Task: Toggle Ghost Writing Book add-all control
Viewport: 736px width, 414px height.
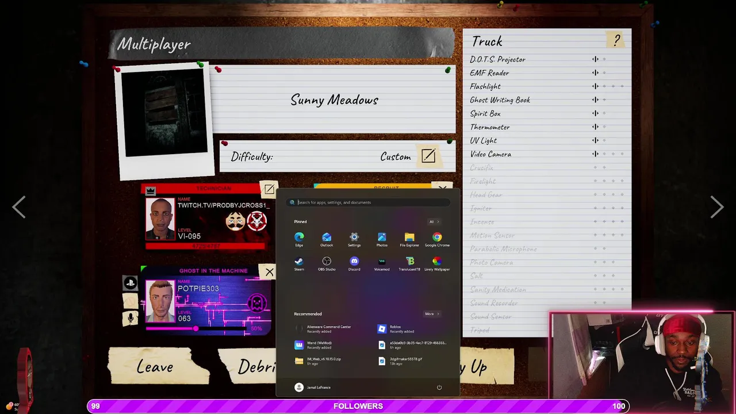Action: pyautogui.click(x=595, y=99)
